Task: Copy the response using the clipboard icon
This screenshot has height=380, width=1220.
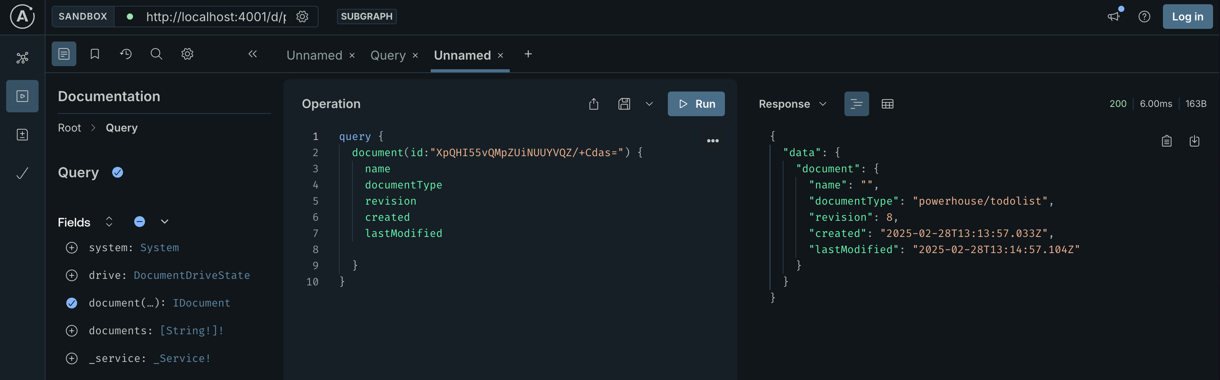Action: (x=1166, y=140)
